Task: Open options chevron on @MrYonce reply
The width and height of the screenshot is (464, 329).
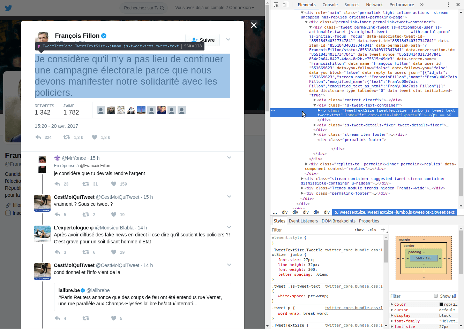Action: (229, 158)
